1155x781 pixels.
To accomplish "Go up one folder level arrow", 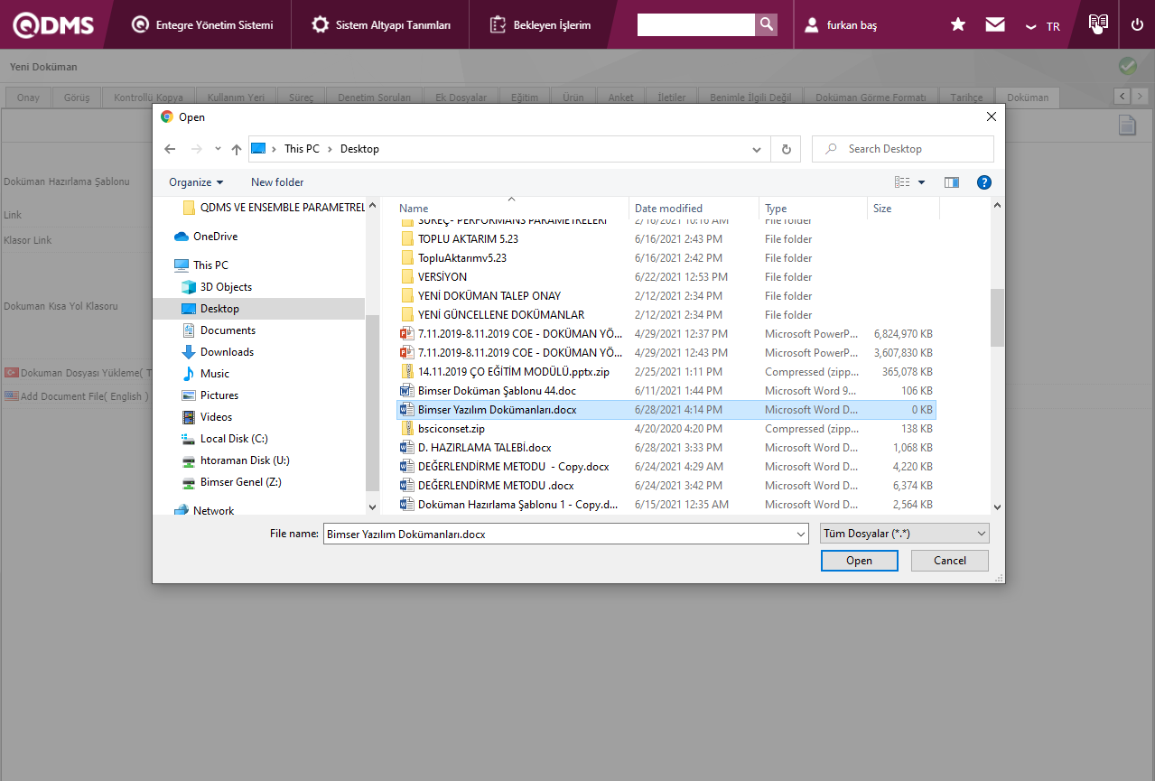I will pos(237,149).
